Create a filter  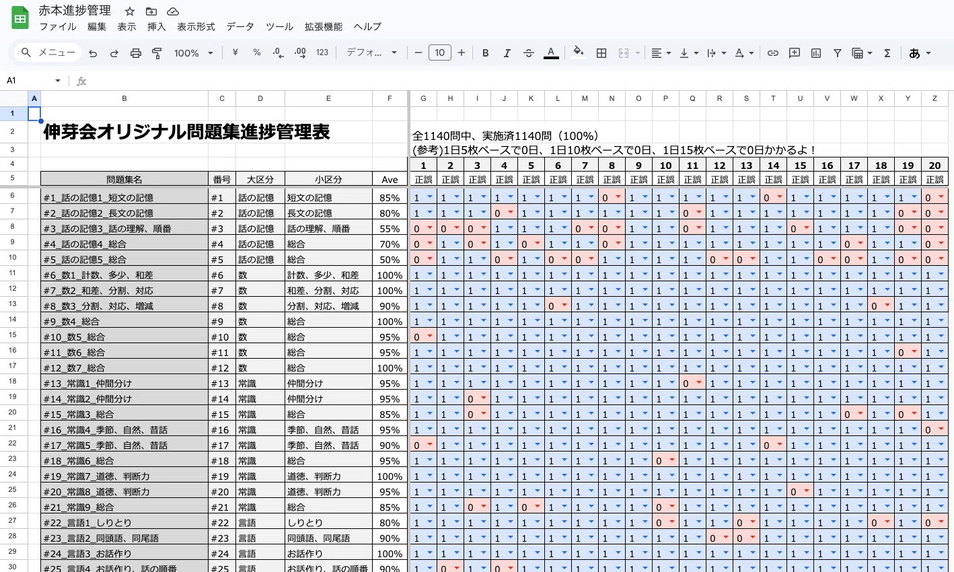[838, 52]
